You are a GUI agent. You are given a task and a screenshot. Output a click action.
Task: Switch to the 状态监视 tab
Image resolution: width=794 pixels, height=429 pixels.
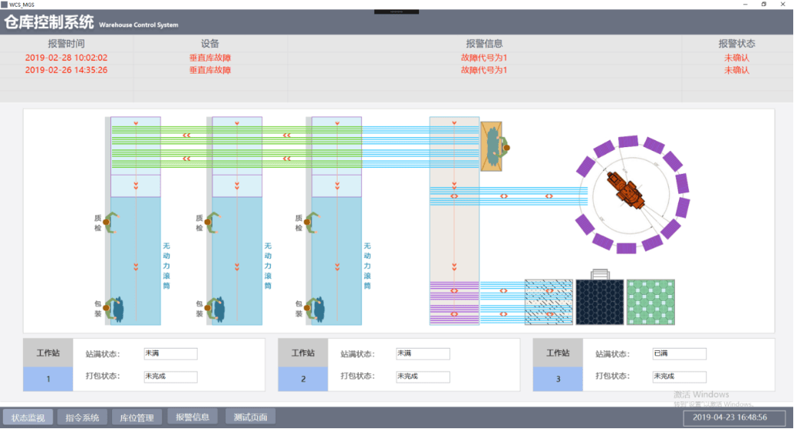tap(28, 418)
